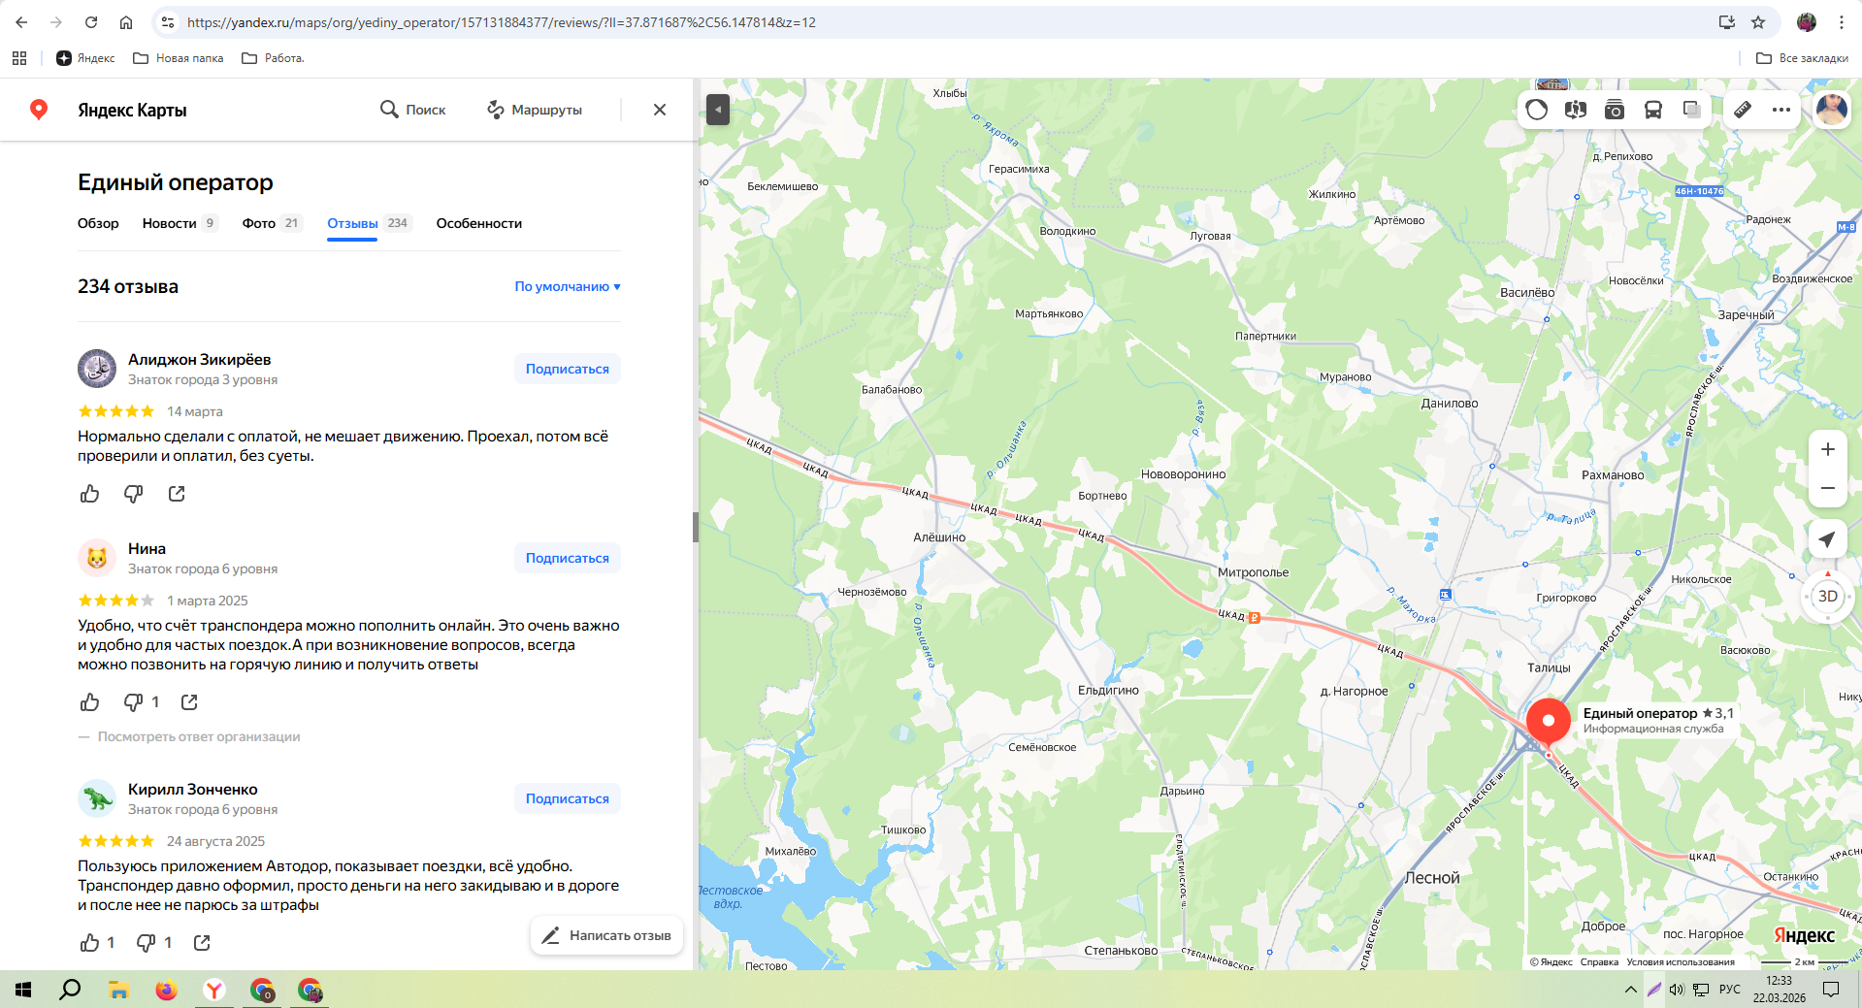Toggle the map layers selector

1692,110
